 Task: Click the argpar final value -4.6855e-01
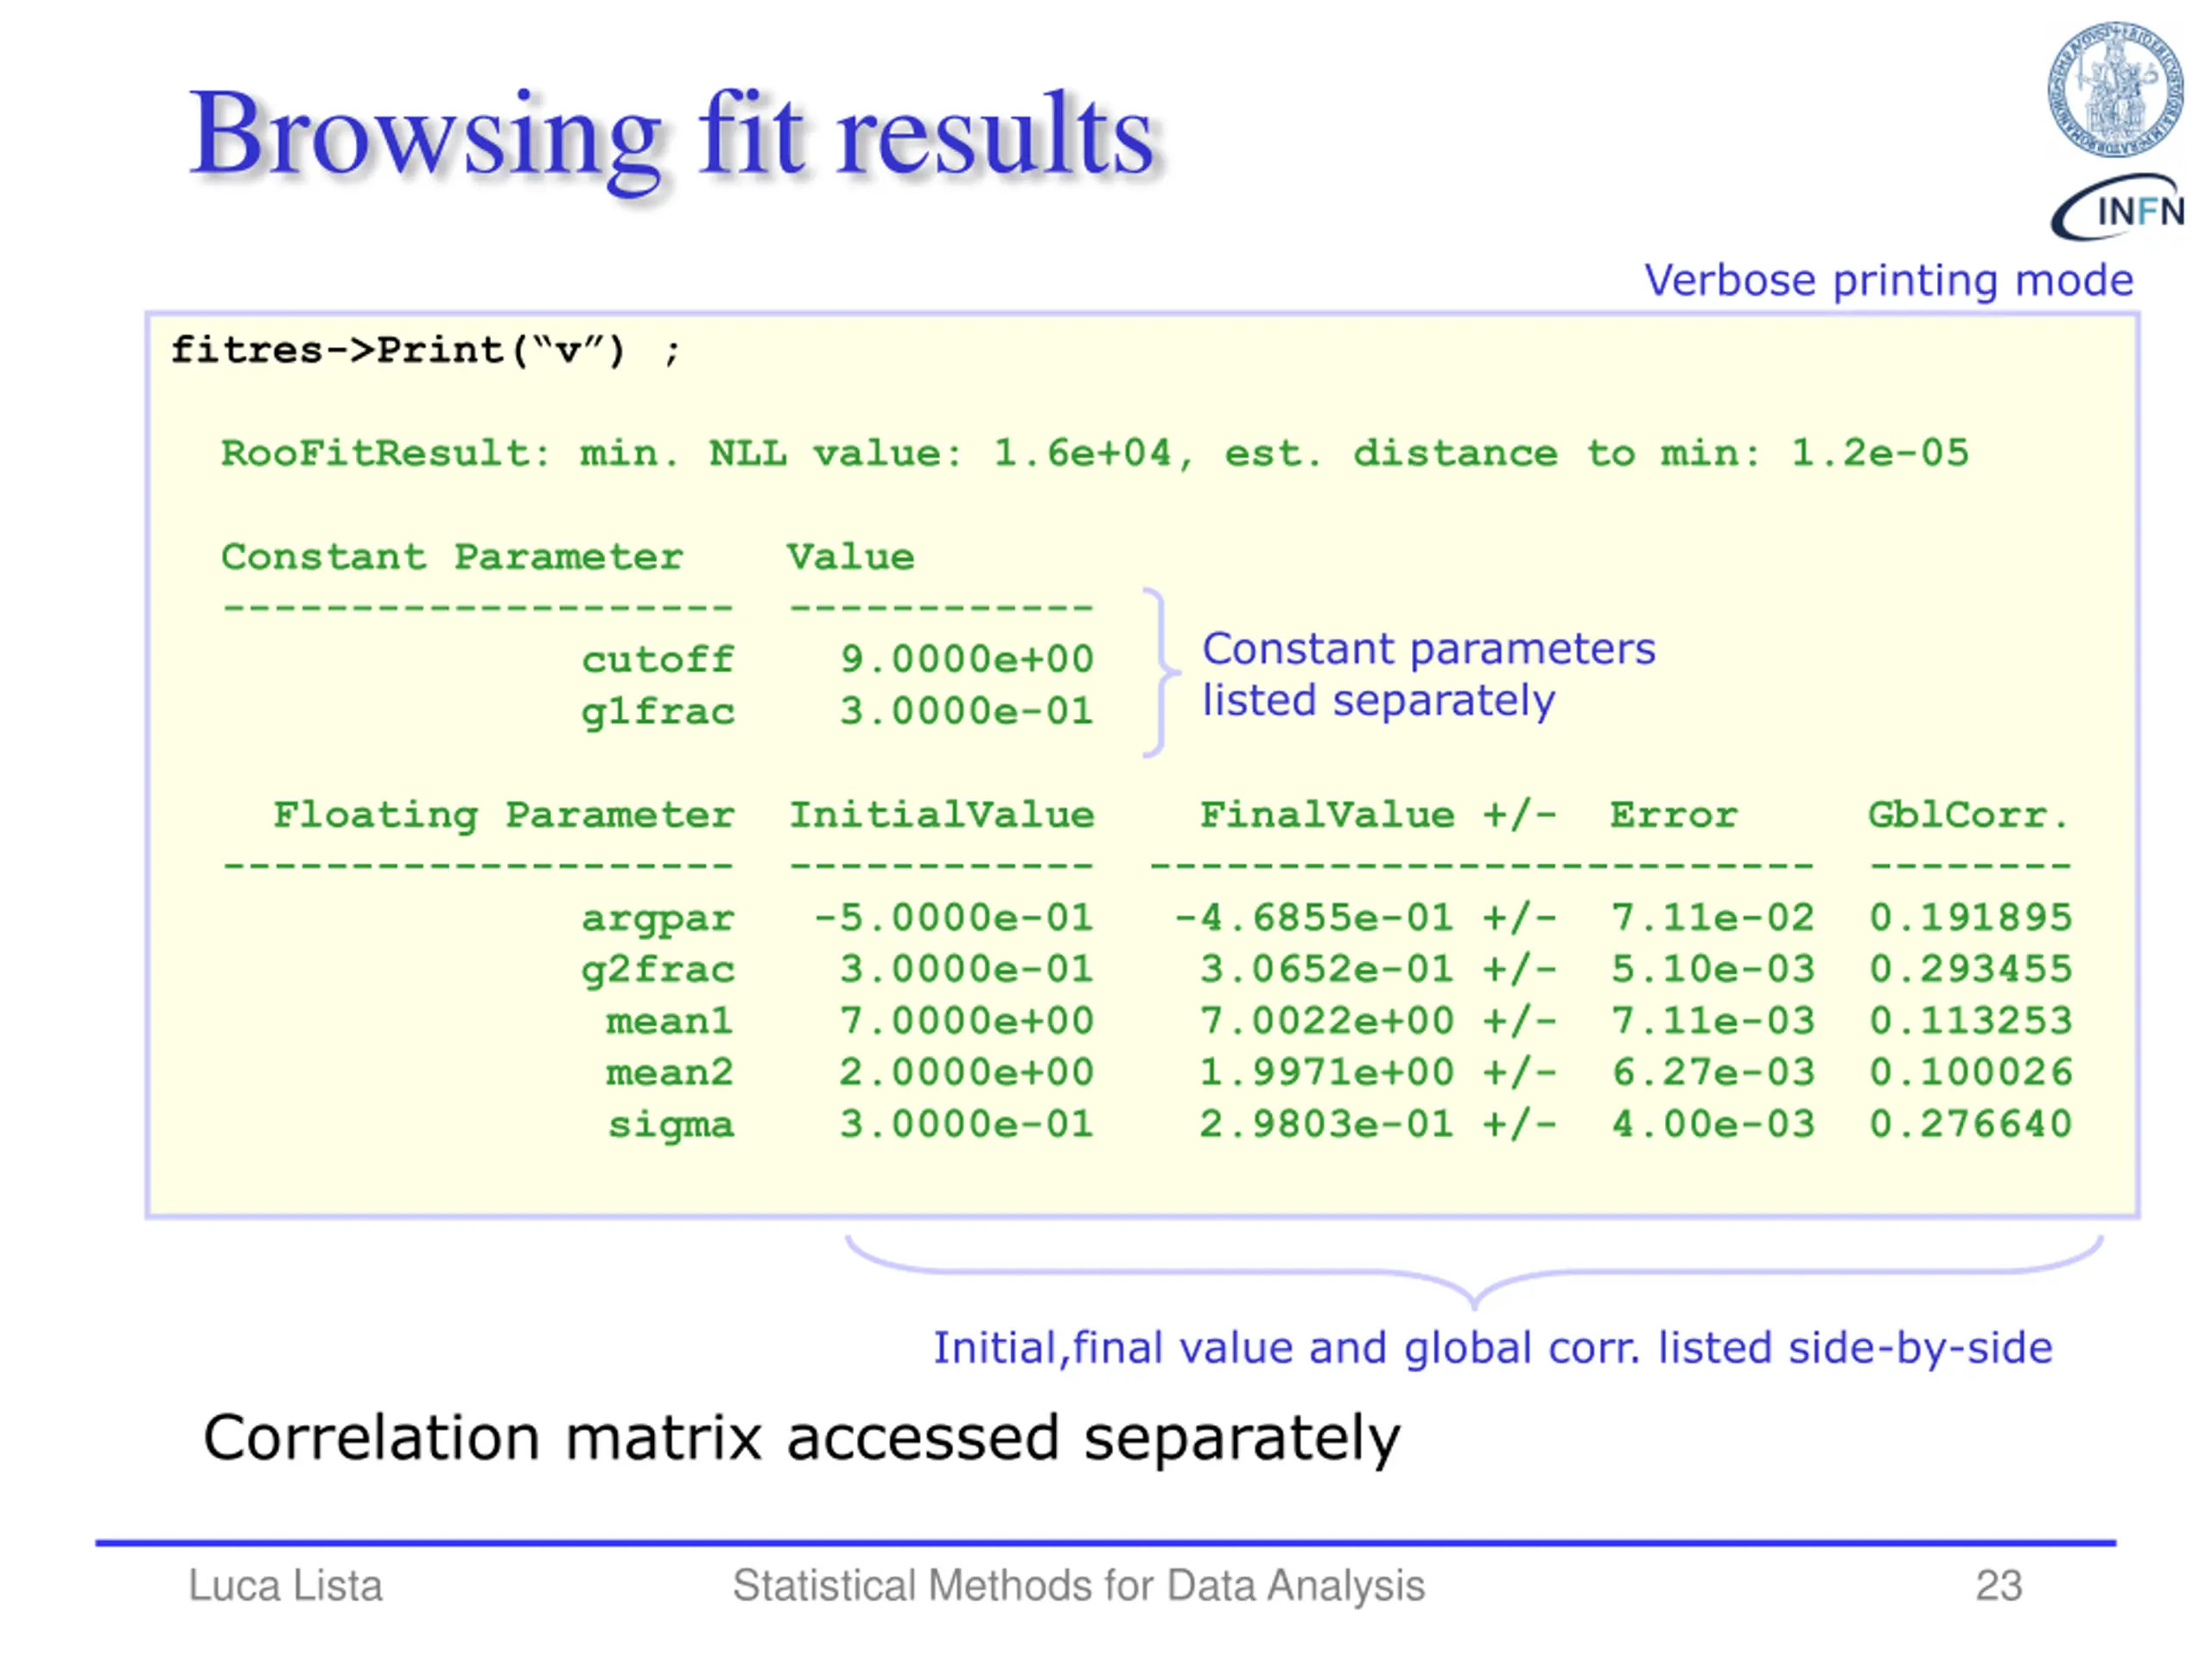(1314, 917)
